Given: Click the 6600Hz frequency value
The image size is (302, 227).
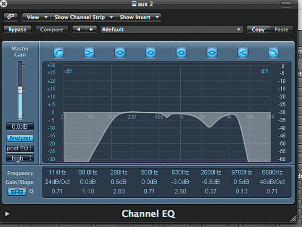Looking at the screenshot, I should 272,172.
